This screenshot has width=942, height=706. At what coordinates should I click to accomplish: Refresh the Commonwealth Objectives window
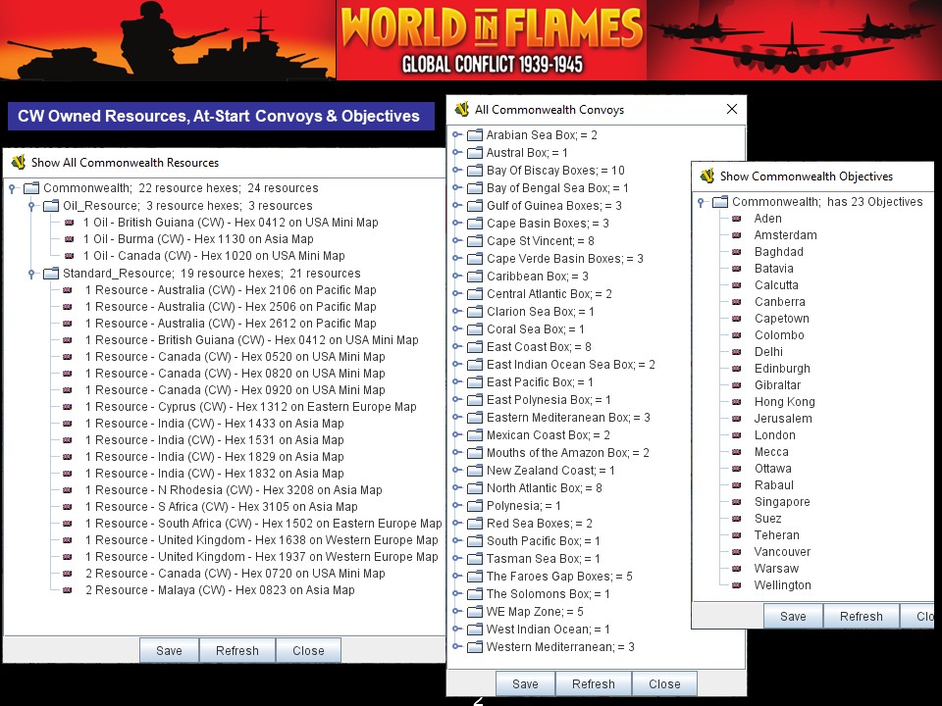(x=862, y=617)
